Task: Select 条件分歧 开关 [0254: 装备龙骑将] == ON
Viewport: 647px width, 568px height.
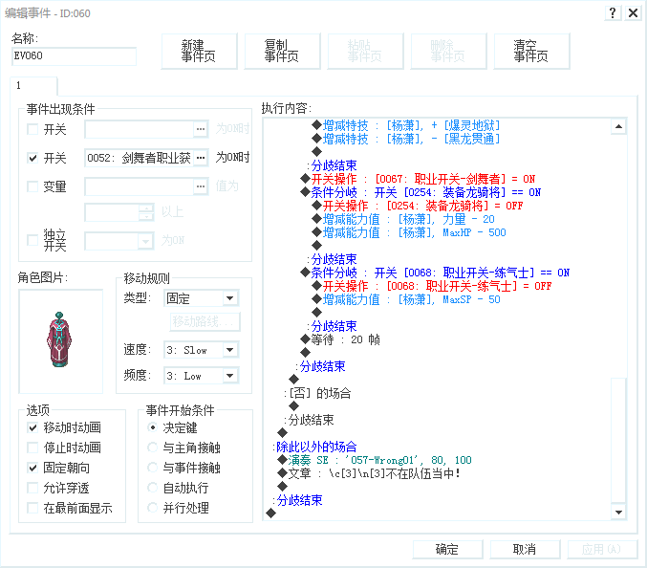Action: [x=421, y=192]
